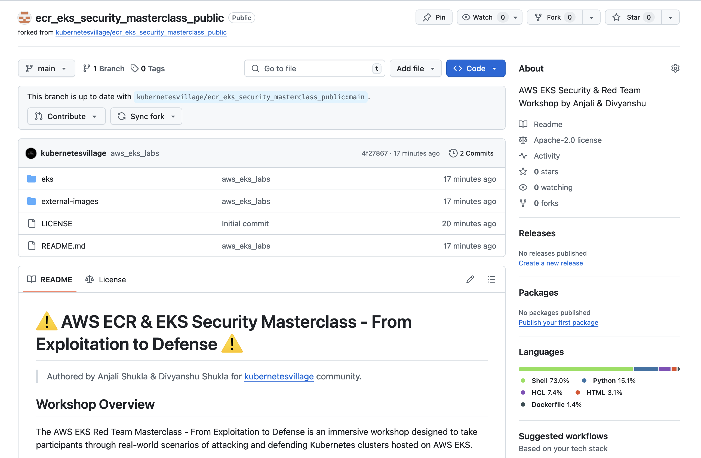The width and height of the screenshot is (701, 458).
Task: Click the Readme link in About sidebar
Action: (x=548, y=124)
